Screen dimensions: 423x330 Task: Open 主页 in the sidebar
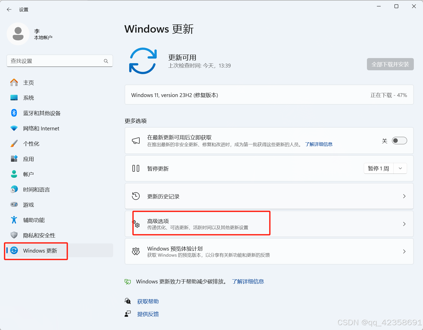(60, 82)
